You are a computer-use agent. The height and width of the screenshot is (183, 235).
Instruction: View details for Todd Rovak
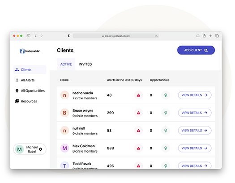(x=195, y=166)
